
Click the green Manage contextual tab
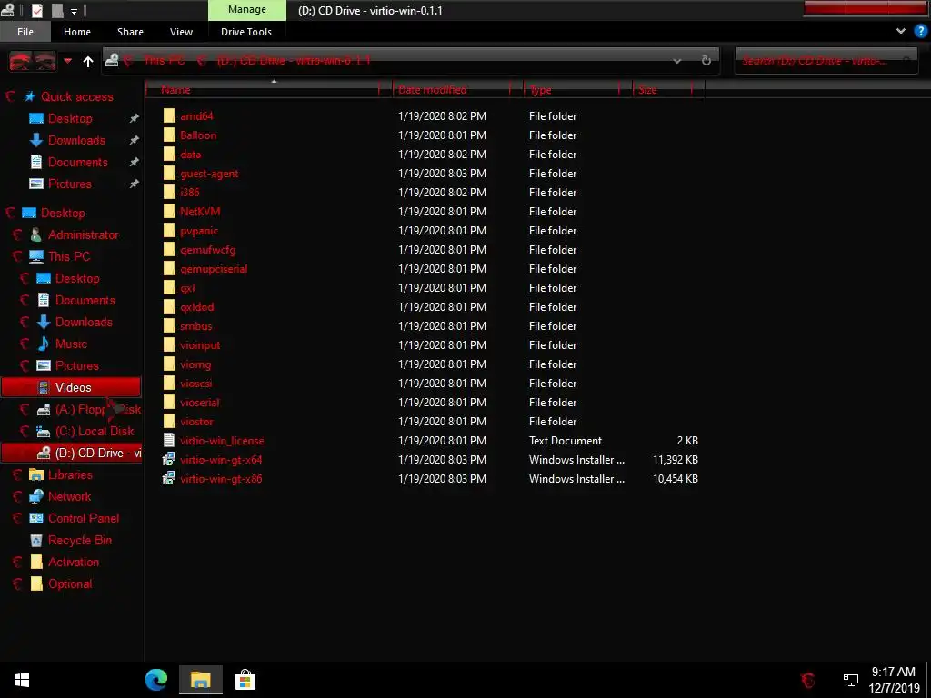pos(247,9)
